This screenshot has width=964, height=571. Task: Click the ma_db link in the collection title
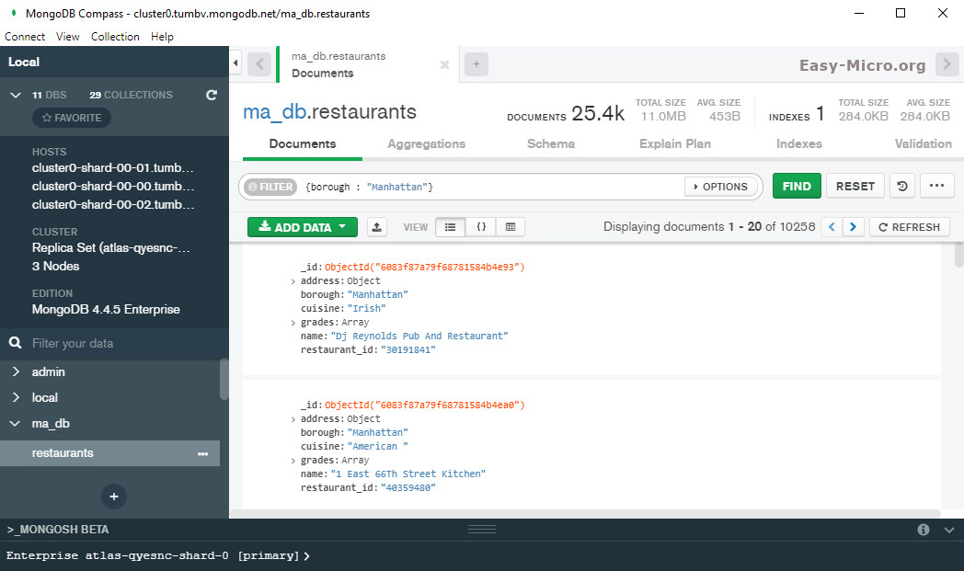click(x=275, y=112)
